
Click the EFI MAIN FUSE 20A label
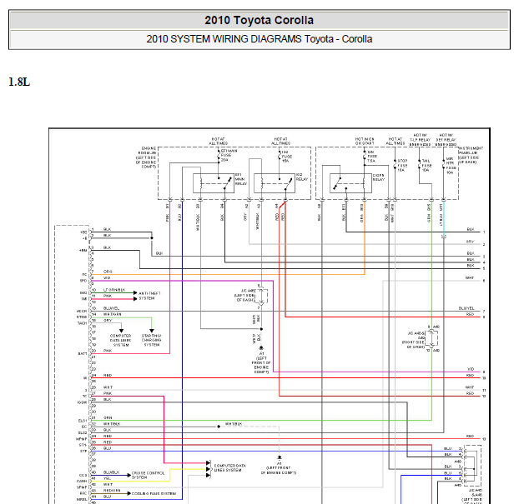click(x=229, y=156)
